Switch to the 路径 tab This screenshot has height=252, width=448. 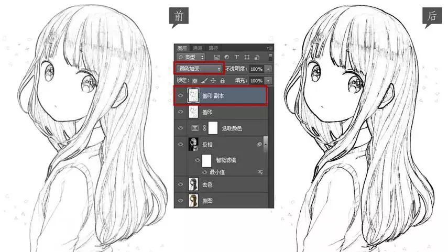pos(213,48)
